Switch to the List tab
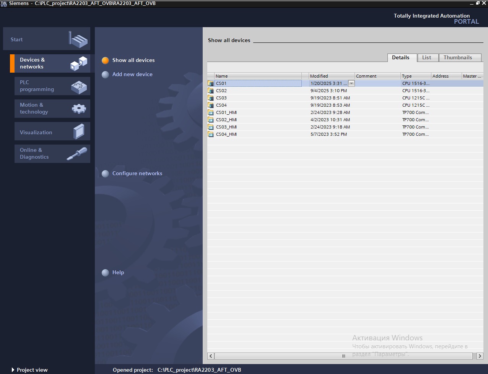The image size is (488, 374). point(427,58)
